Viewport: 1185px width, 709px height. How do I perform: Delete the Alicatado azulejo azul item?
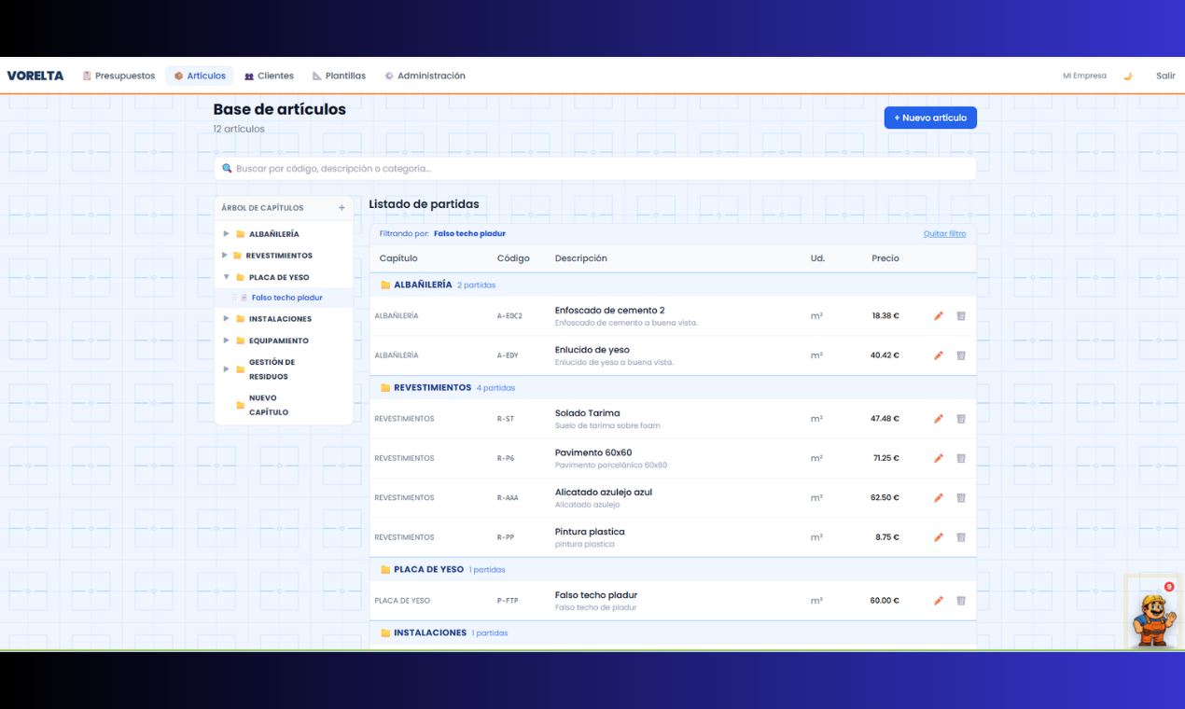click(961, 498)
